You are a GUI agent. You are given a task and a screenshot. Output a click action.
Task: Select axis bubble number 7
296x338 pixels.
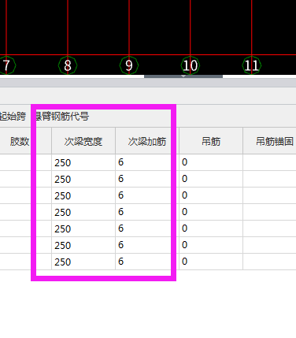pyautogui.click(x=6, y=65)
